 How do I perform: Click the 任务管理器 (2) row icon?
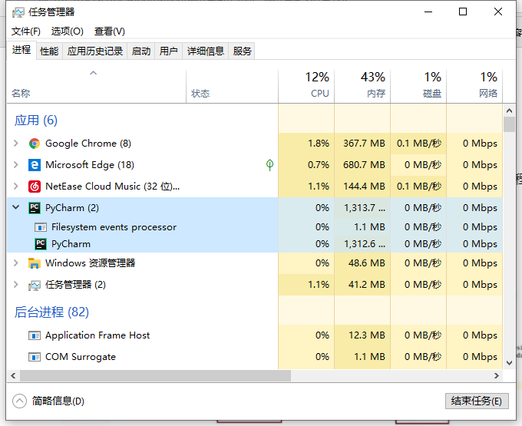pos(35,285)
